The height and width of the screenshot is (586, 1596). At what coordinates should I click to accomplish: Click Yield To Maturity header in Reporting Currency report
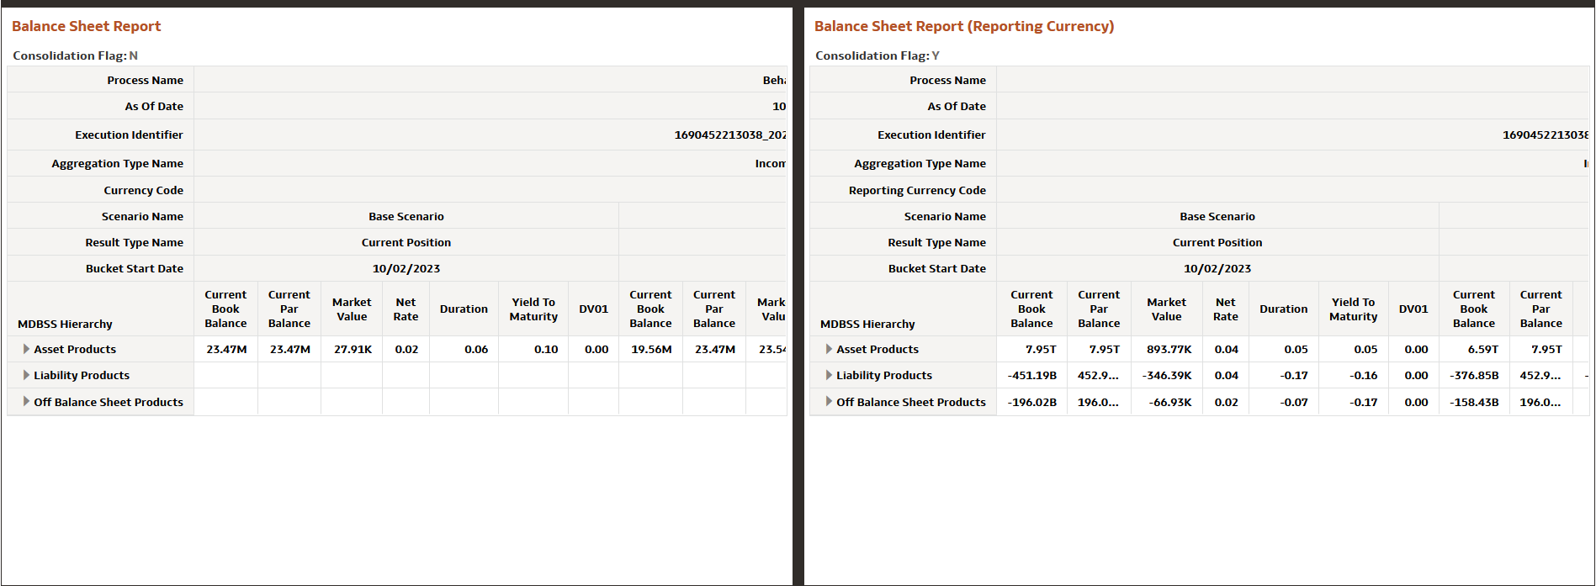(1353, 309)
